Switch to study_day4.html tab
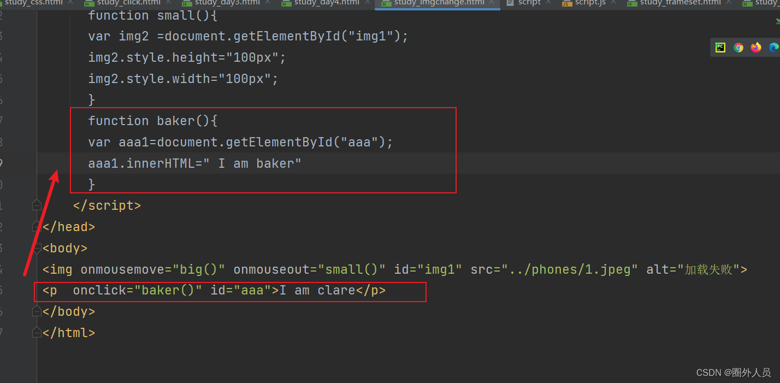This screenshot has width=780, height=383. pyautogui.click(x=327, y=3)
